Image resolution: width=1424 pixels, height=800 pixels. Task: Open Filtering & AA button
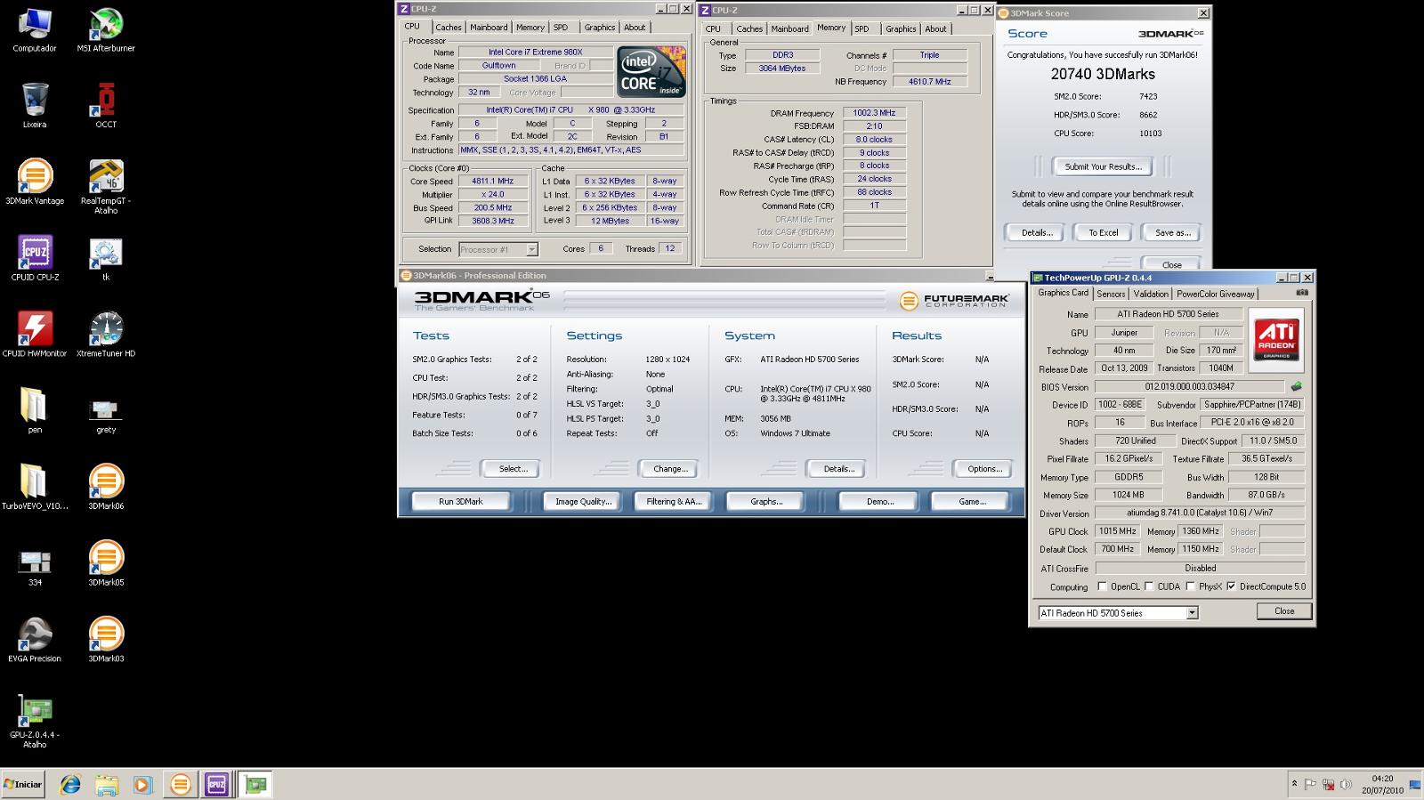[x=674, y=502]
